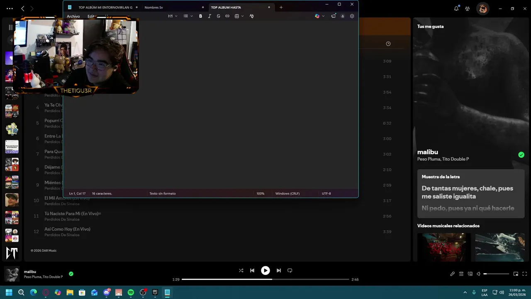This screenshot has width=531, height=299.
Task: Open Windows taskbar search
Action: tap(21, 292)
